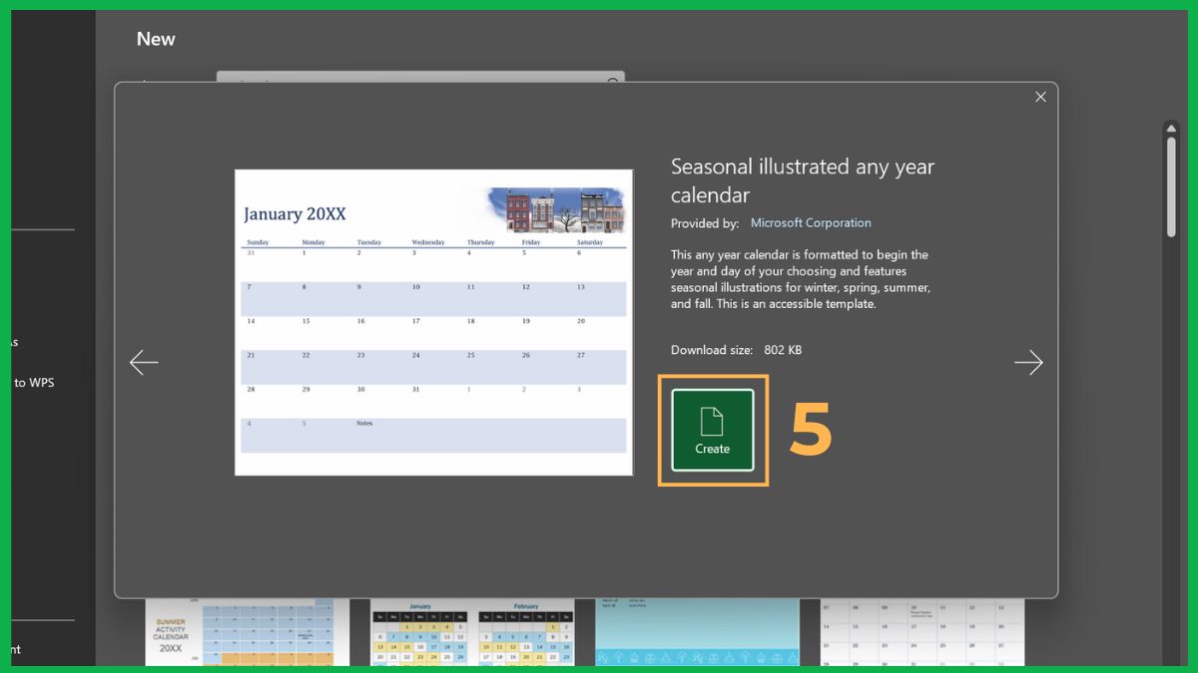Image resolution: width=1198 pixels, height=673 pixels.
Task: Click the right arrow to view the next template
Action: pyautogui.click(x=1028, y=362)
